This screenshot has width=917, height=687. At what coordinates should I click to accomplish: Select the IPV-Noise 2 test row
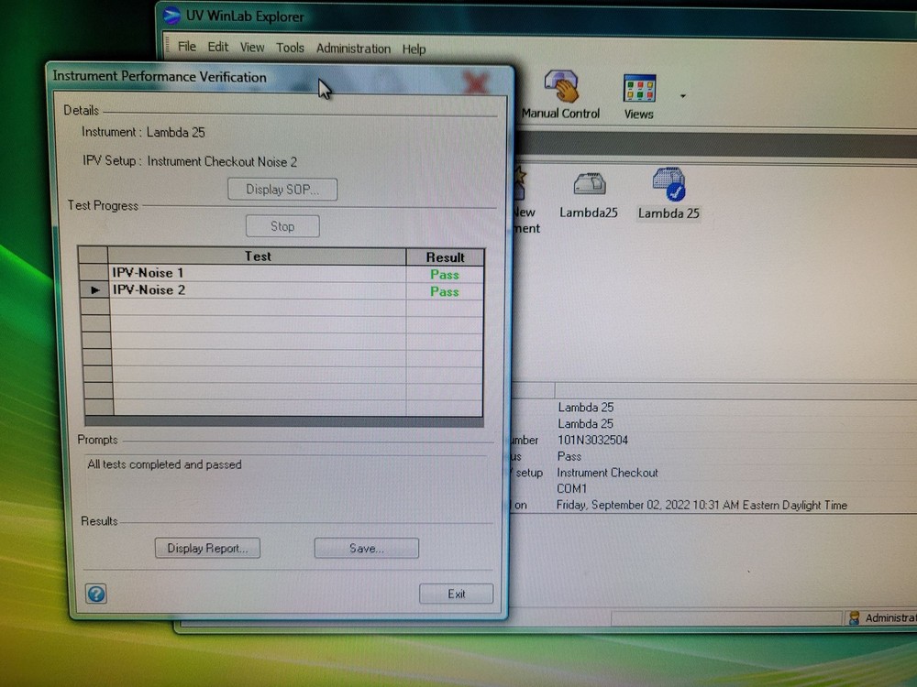pos(282,289)
